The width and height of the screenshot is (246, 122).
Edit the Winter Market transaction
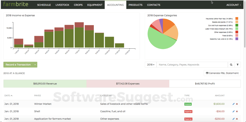[233, 104]
